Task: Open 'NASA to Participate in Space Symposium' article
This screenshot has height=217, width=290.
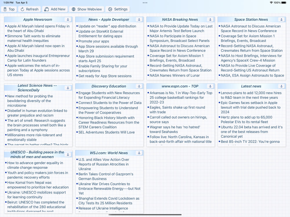Action: (x=180, y=38)
